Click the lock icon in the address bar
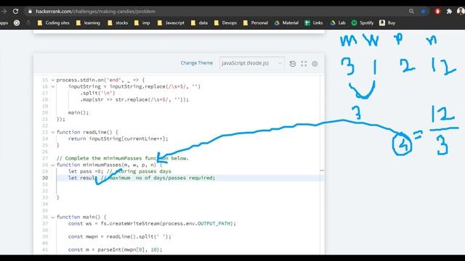The height and width of the screenshot is (261, 465). [x=30, y=12]
